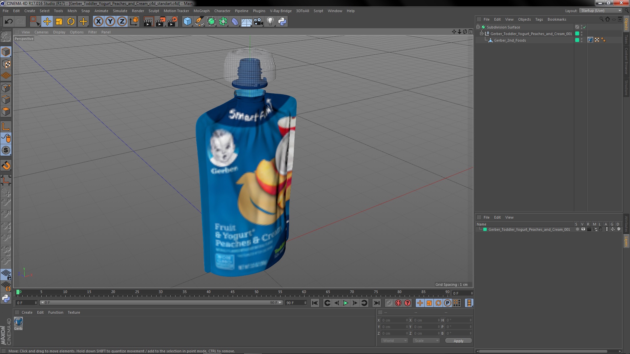Toggle layer View eye icon
630x354 pixels.
[583, 229]
